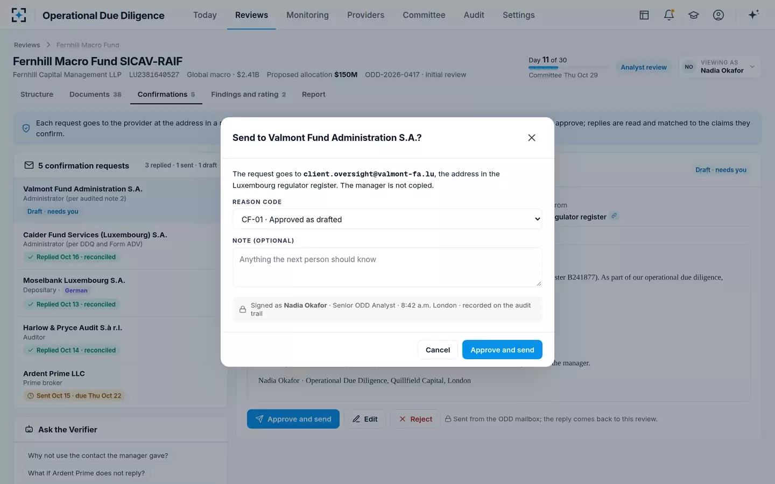Click the Operational Due Diligence logo icon

tap(19, 15)
